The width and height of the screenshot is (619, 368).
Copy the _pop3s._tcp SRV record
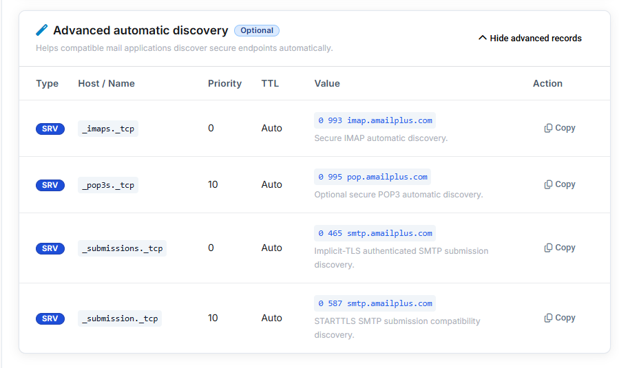click(560, 184)
